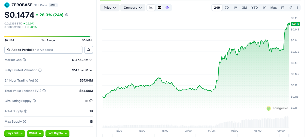Click the ZEROBASE coin logo icon

tap(7, 5)
